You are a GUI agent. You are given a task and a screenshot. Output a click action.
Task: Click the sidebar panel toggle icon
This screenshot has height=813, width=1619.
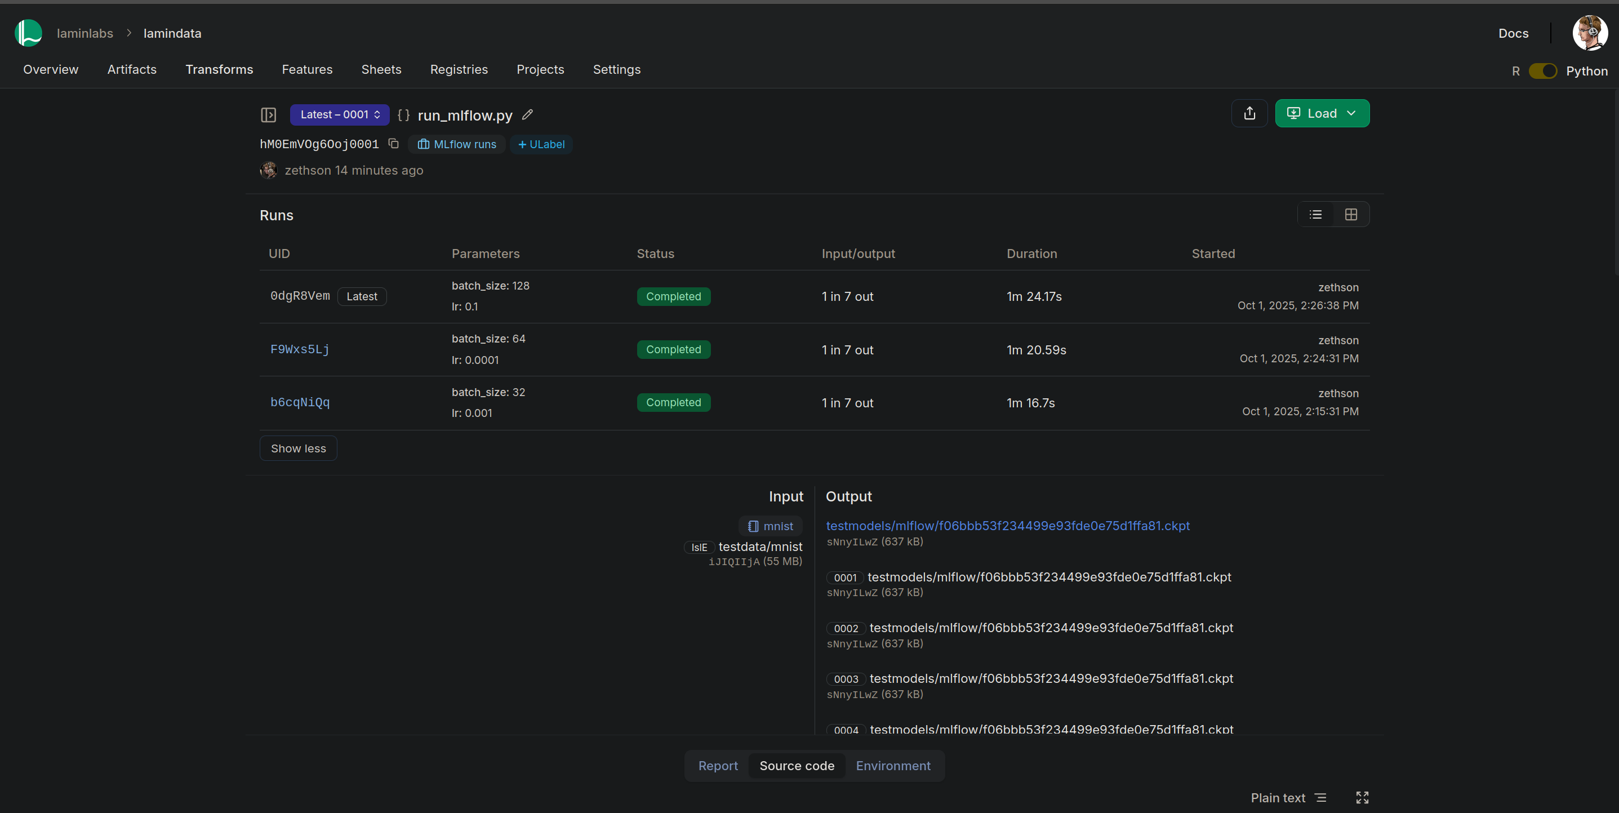268,114
